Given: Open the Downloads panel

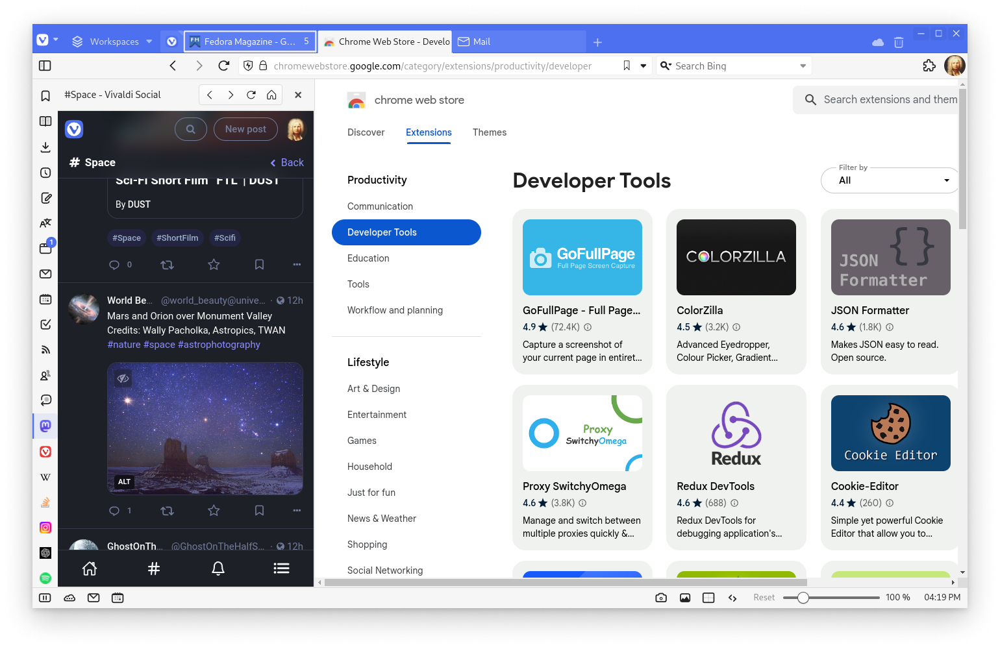Looking at the screenshot, I should (45, 147).
